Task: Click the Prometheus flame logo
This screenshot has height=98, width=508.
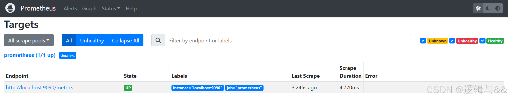Action: click(x=10, y=8)
